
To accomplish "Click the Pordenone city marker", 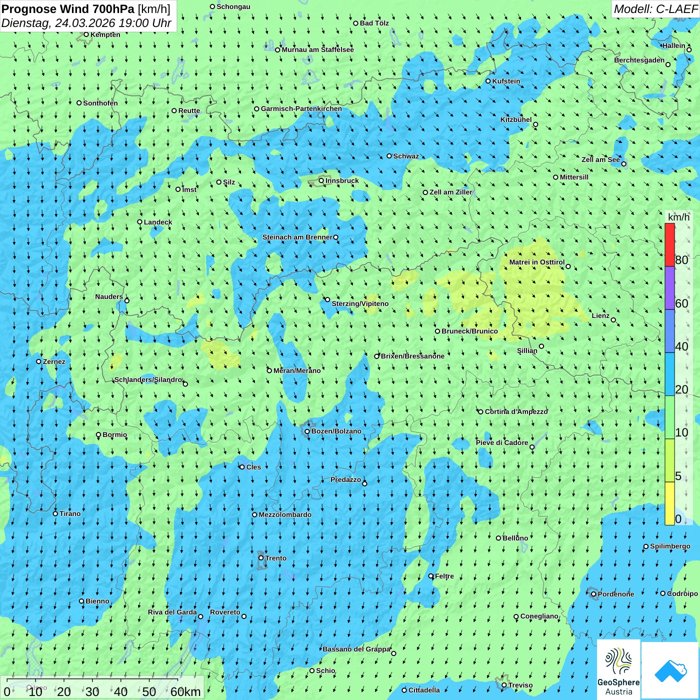I will [593, 594].
